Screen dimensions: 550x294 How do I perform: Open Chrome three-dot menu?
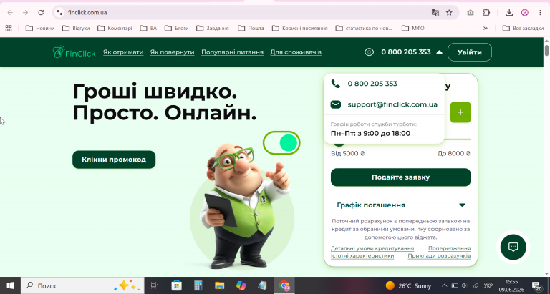(x=540, y=13)
